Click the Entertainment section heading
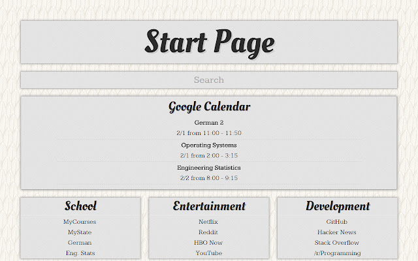This screenshot has width=418, height=261. pos(209,206)
